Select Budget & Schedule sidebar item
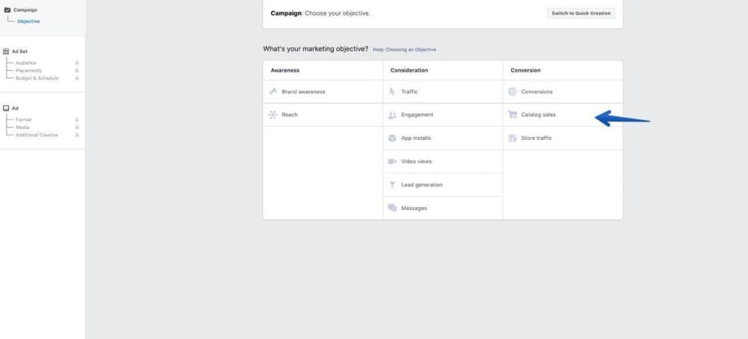 point(37,78)
